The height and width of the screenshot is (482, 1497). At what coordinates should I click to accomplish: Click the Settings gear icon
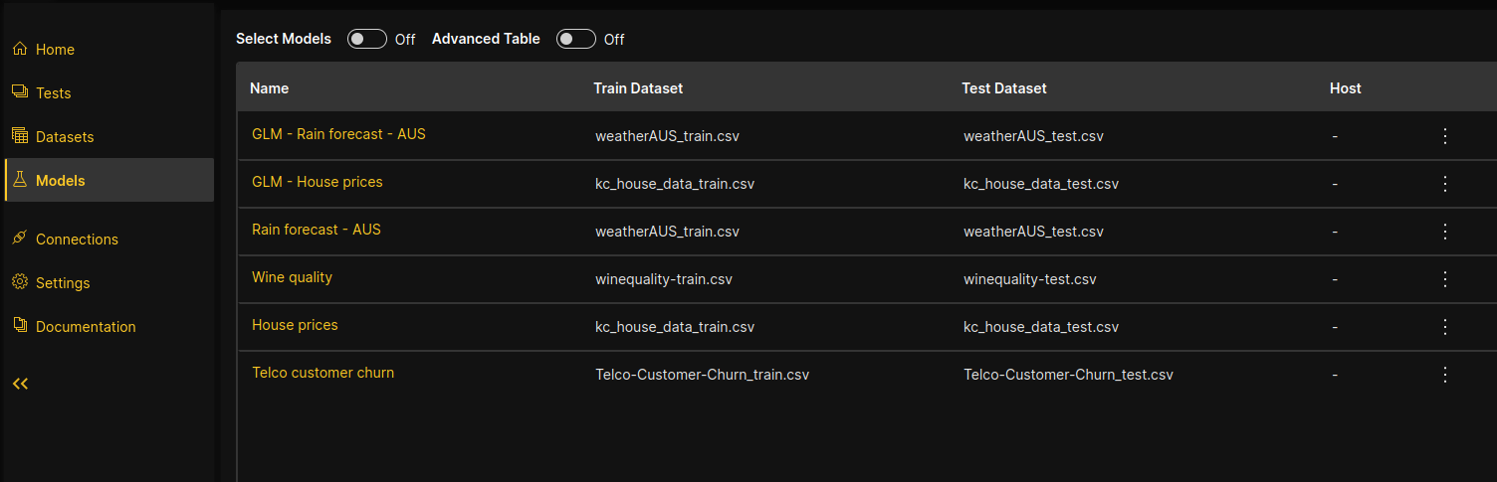[20, 282]
